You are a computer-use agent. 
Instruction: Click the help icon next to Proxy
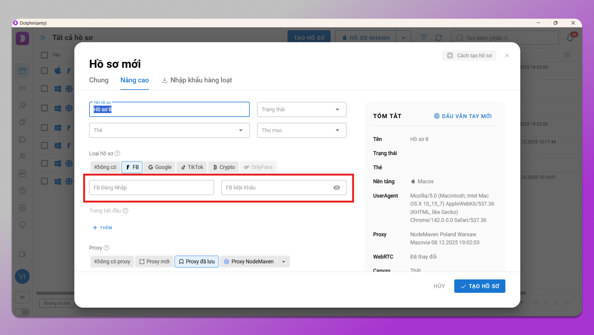[106, 248]
